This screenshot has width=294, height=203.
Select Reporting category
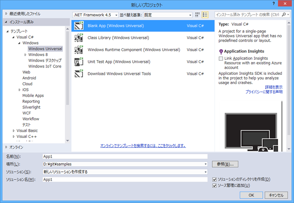(31, 101)
